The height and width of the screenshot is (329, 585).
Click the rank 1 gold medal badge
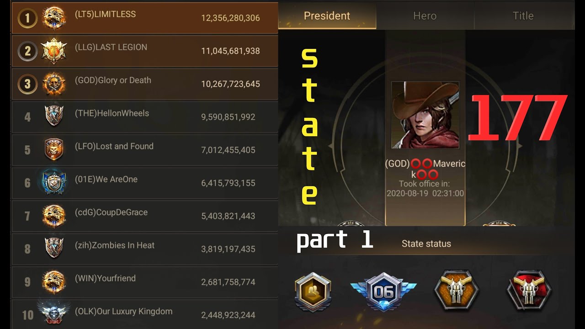point(27,18)
